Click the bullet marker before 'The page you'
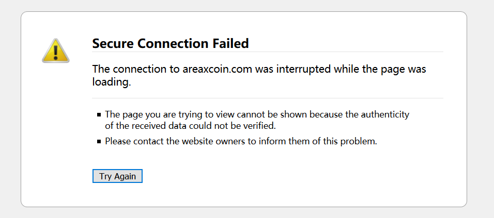494x218 pixels. [x=99, y=114]
